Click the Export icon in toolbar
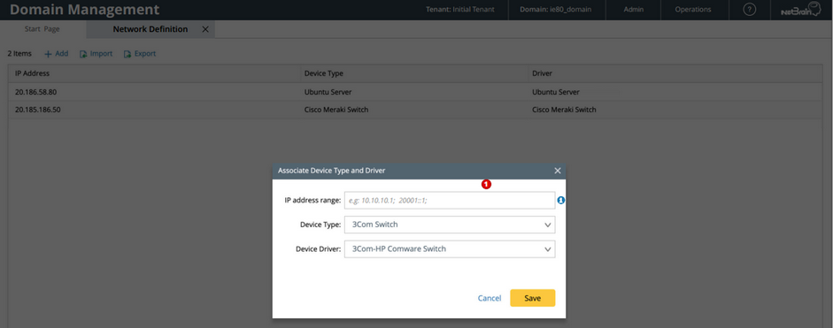Viewport: 833px width, 328px height. coord(127,54)
